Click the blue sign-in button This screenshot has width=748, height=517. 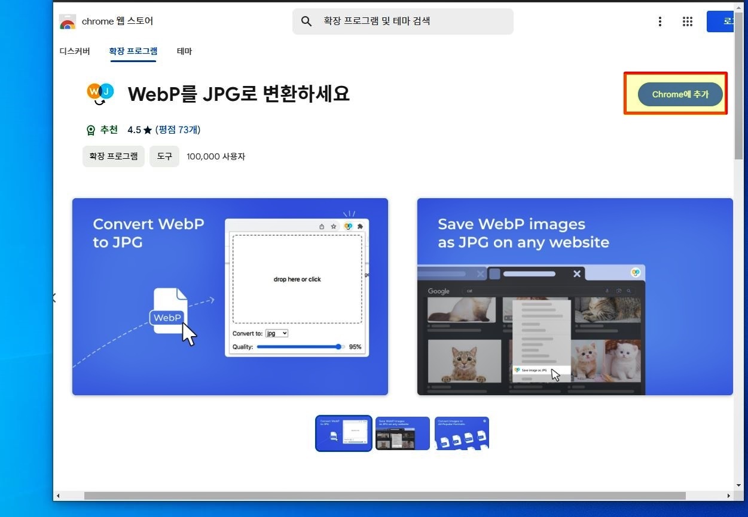click(720, 21)
